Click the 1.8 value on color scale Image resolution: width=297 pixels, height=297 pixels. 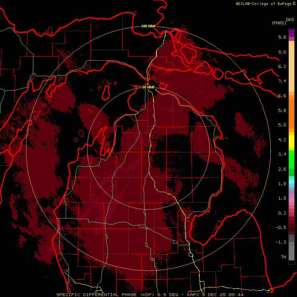282,184
